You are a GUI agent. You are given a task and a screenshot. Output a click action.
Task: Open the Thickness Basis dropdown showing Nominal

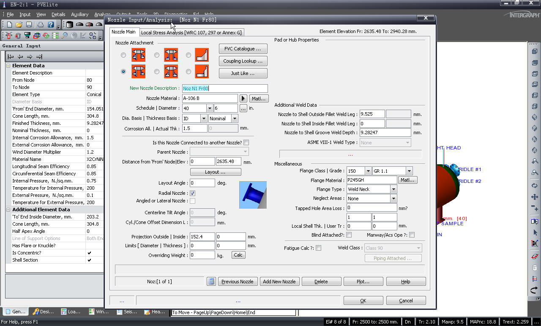click(234, 119)
